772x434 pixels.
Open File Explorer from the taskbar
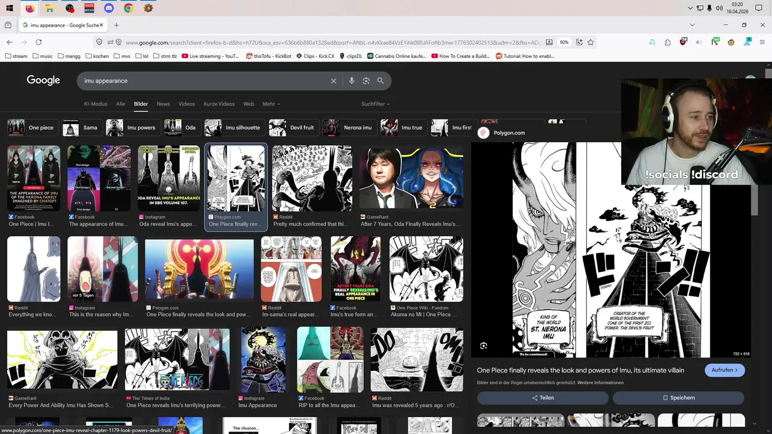tap(49, 8)
